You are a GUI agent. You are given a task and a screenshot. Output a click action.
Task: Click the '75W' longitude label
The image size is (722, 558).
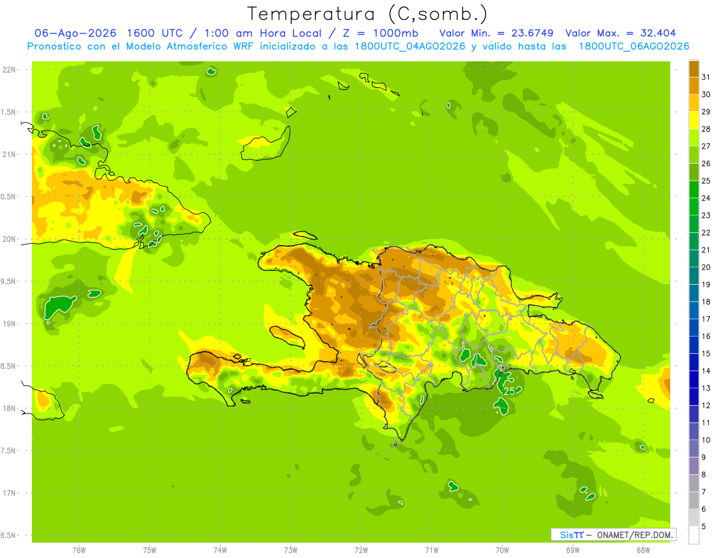(150, 550)
